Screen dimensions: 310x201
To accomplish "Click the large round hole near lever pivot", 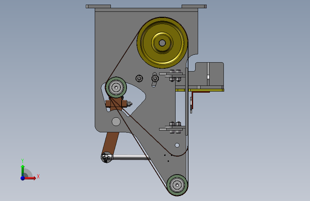I will coord(116,122).
